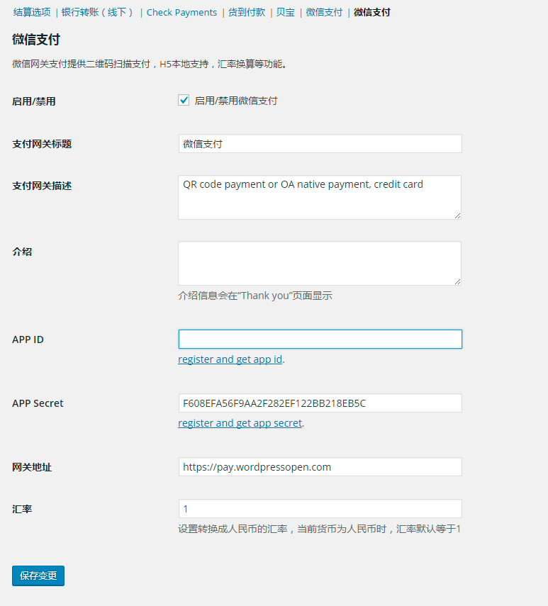Click the 支付网关标题 text field
This screenshot has width=548, height=606.
(x=320, y=144)
